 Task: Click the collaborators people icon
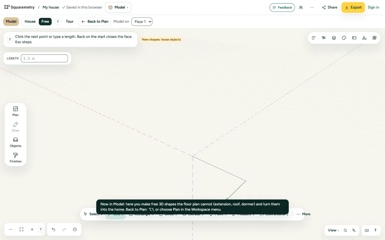click(301, 7)
